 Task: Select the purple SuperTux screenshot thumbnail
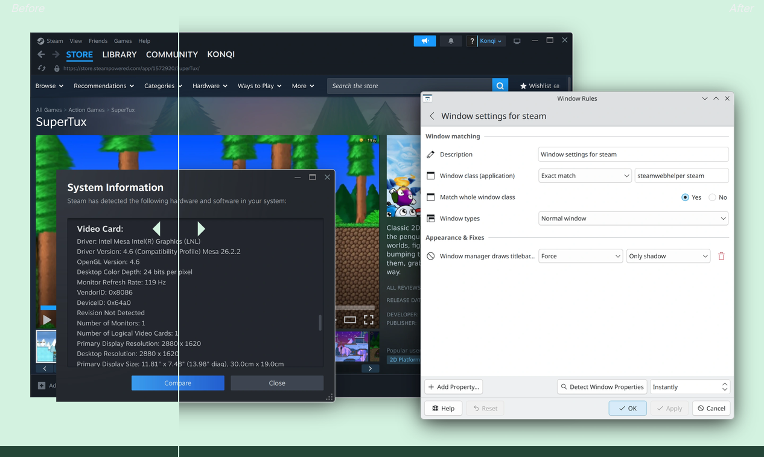pyautogui.click(x=352, y=346)
